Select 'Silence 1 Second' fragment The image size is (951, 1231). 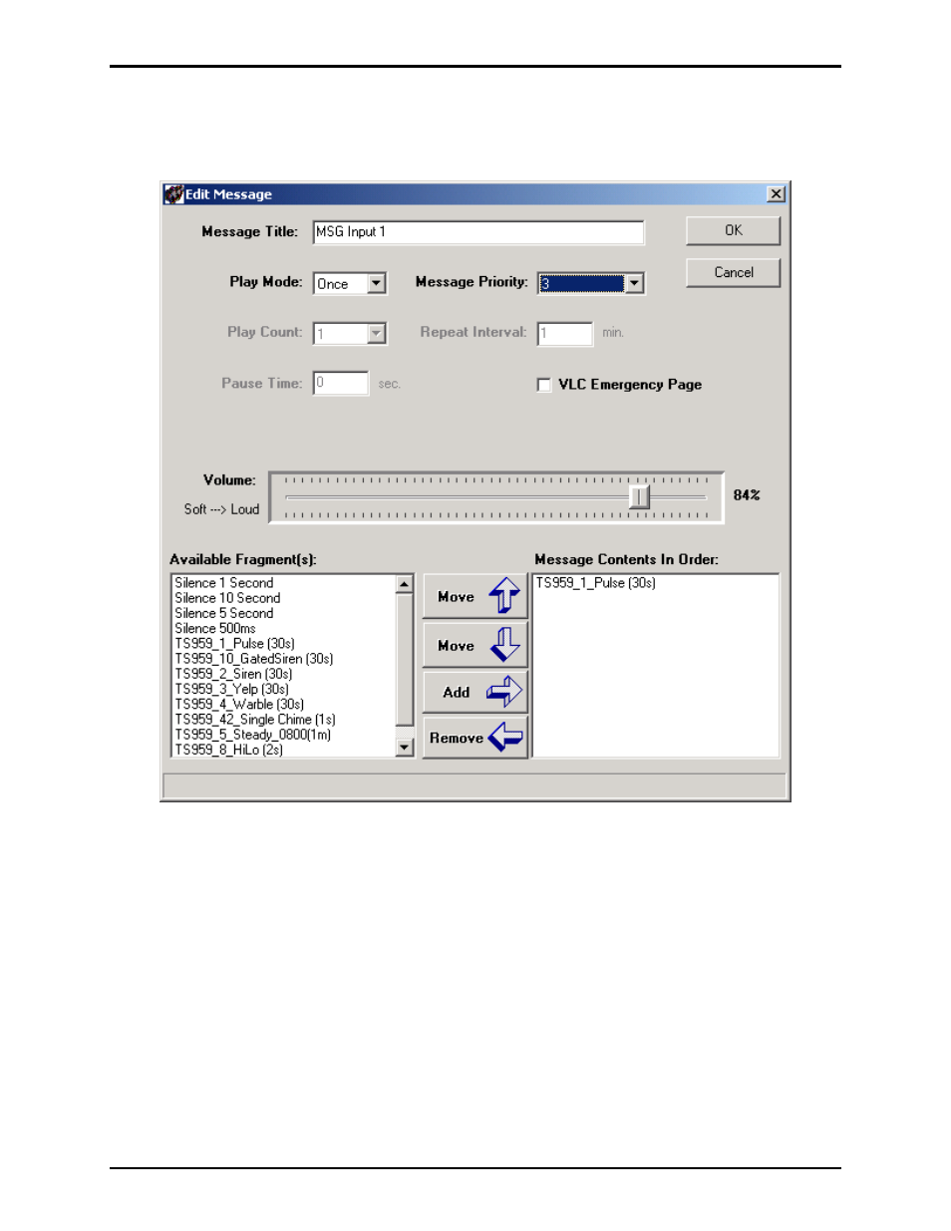pos(224,583)
